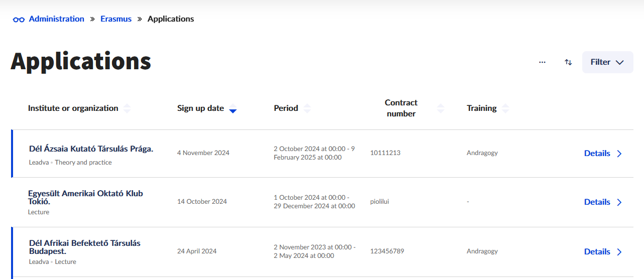Sort by Institute or organization column arrows
644x279 pixels.
[127, 108]
